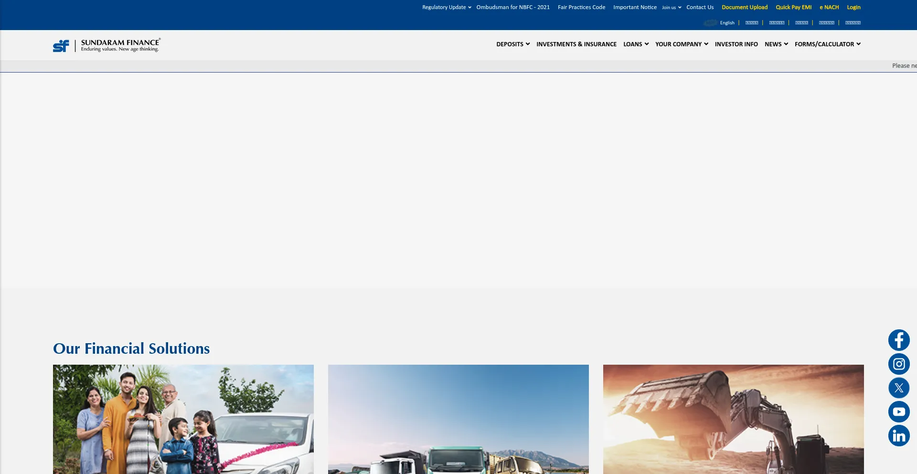Open the YouTube channel icon
Screen dimensions: 917x474
(899, 411)
